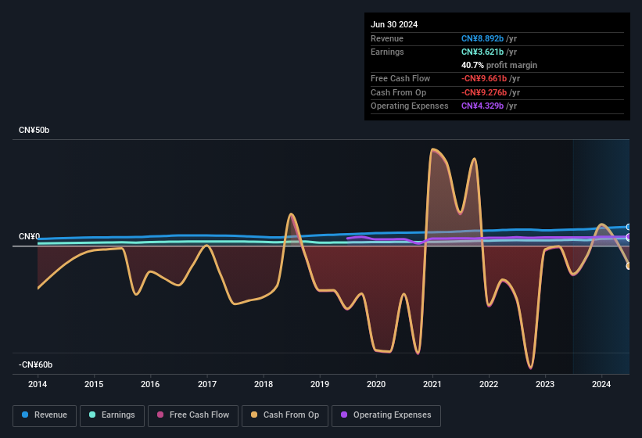This screenshot has width=642, height=438.
Task: Toggle Operating Expenses legend button
Action: (386, 415)
